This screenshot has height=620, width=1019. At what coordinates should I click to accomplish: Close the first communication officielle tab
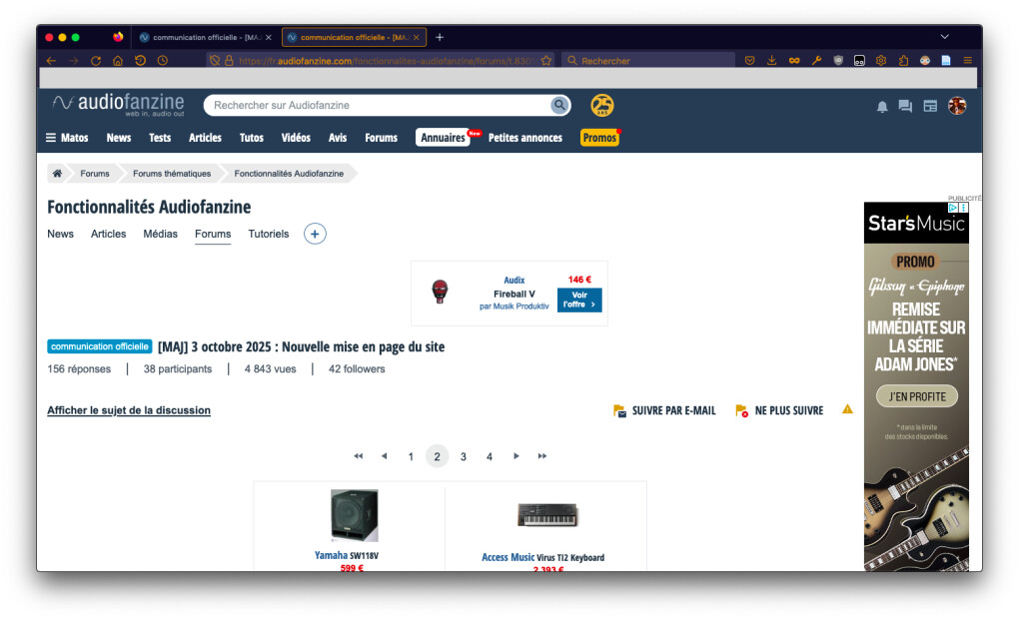pos(269,38)
